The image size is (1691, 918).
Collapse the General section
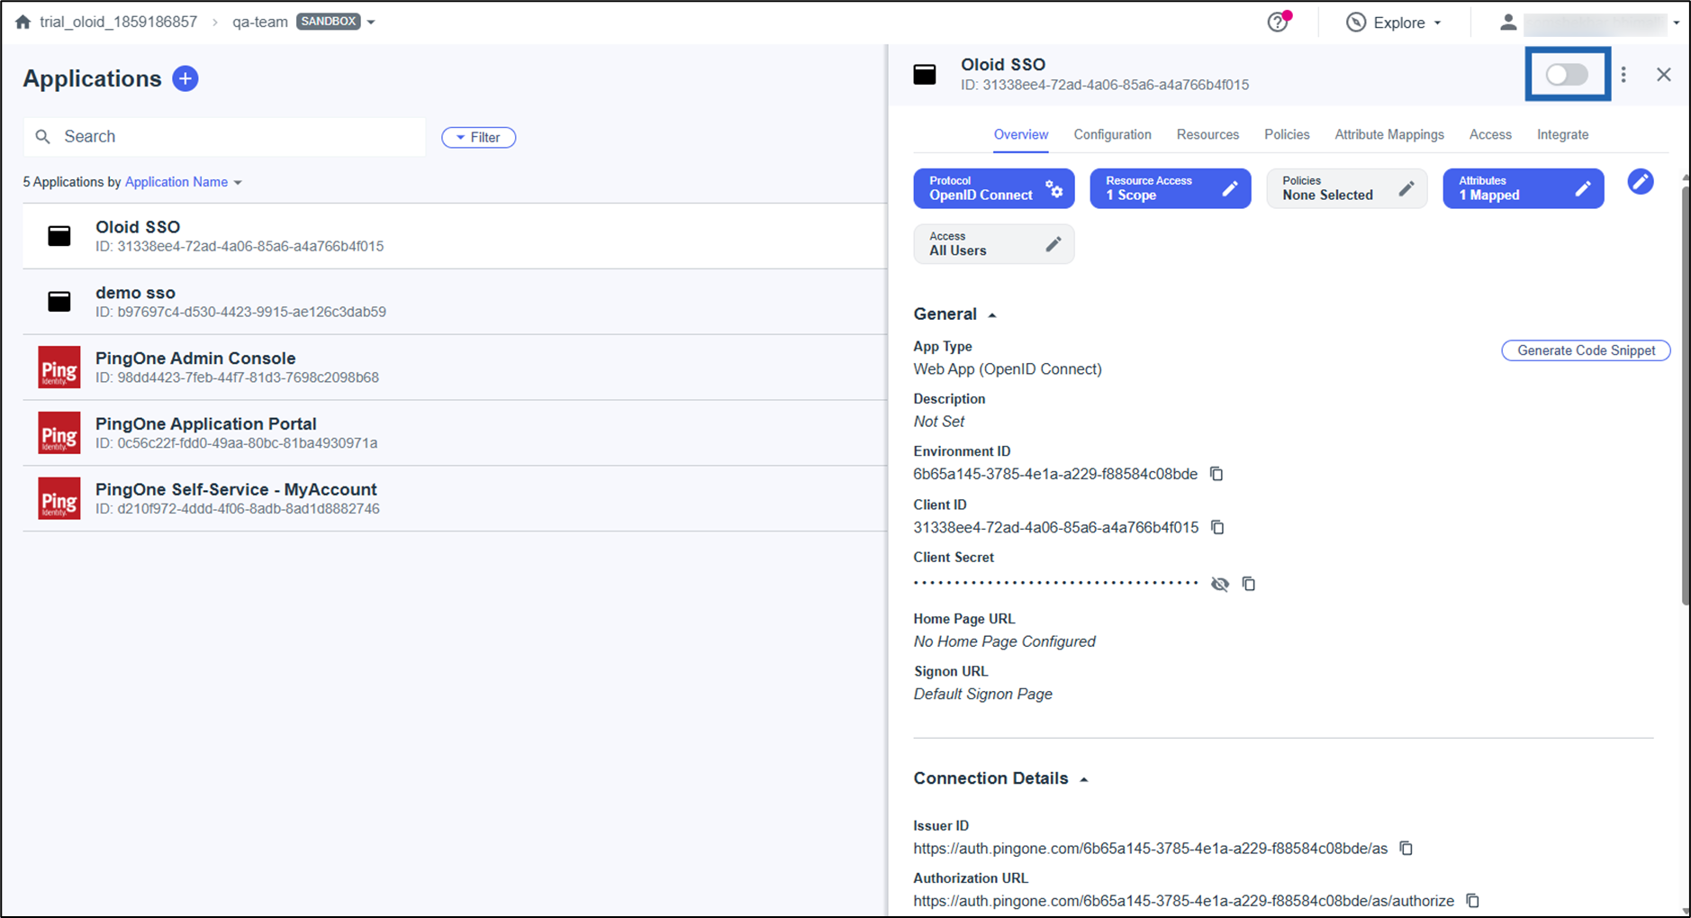tap(992, 315)
